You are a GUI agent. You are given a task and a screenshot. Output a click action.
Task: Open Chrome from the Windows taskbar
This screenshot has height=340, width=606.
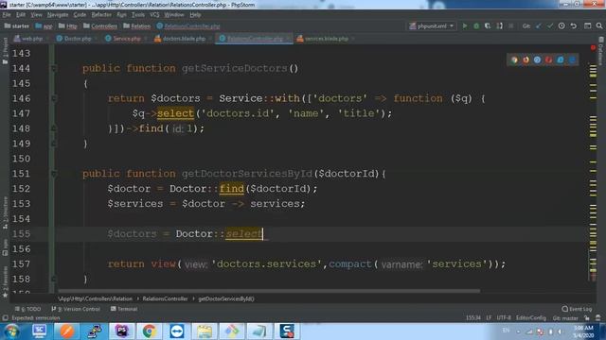150,331
